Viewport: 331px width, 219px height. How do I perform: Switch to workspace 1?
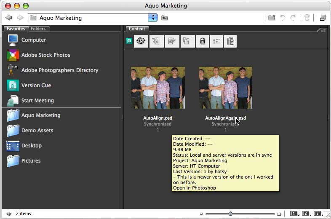[x=294, y=214]
